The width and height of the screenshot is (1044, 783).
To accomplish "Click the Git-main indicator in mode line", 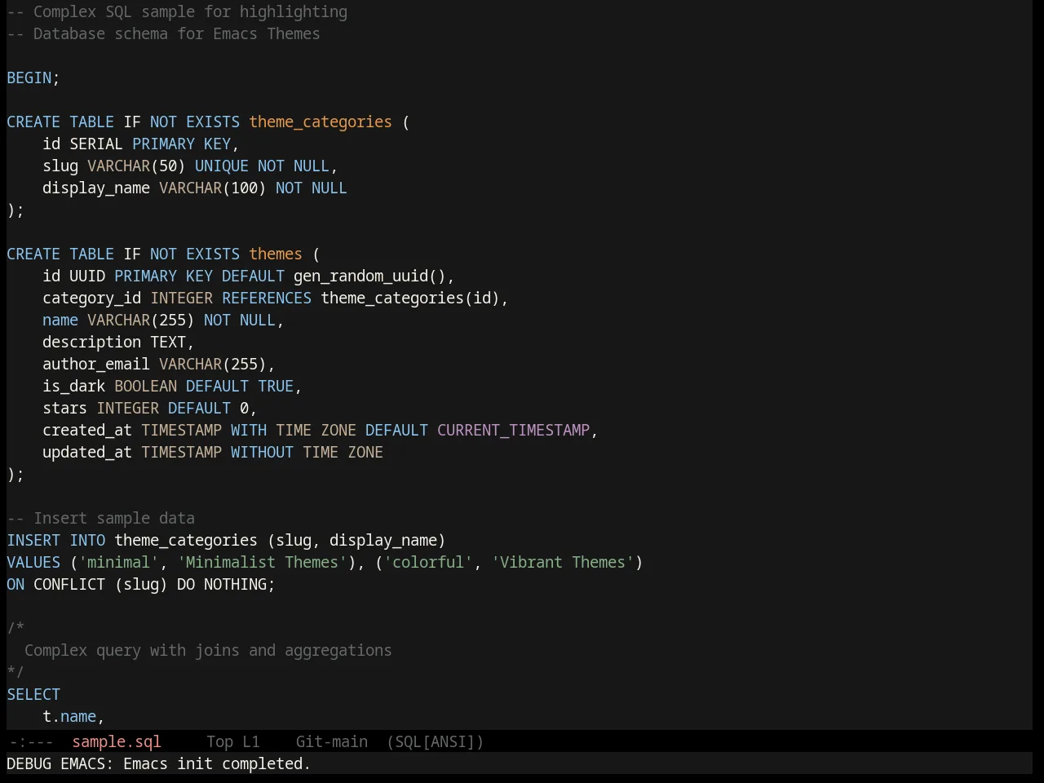I will point(332,741).
